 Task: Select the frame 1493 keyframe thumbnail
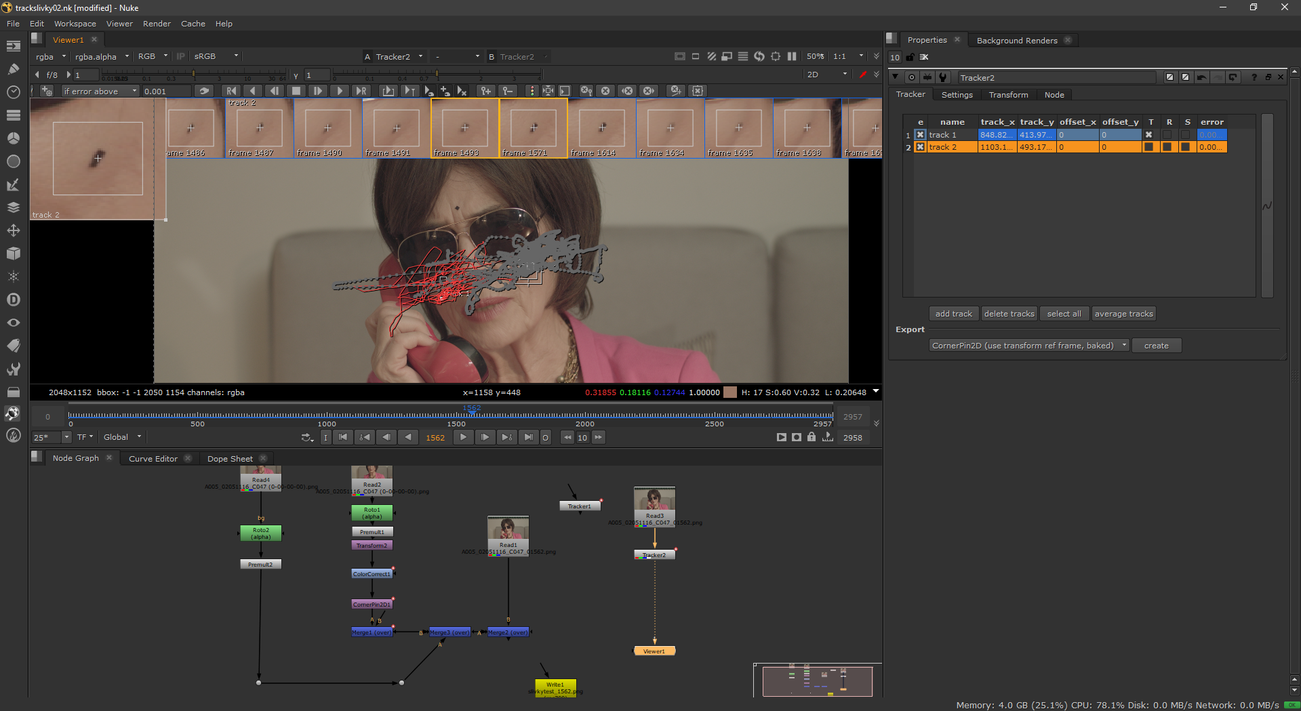(x=464, y=128)
